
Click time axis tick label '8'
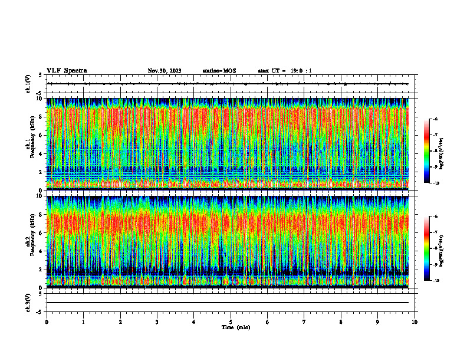point(341,322)
